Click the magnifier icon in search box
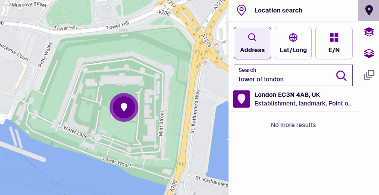The height and width of the screenshot is (195, 379). [341, 75]
